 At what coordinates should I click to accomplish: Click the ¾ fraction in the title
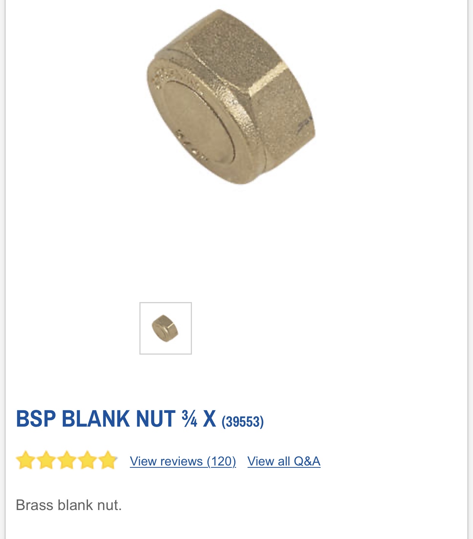pyautogui.click(x=190, y=418)
